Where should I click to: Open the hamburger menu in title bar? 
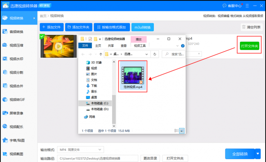[x=247, y=6]
